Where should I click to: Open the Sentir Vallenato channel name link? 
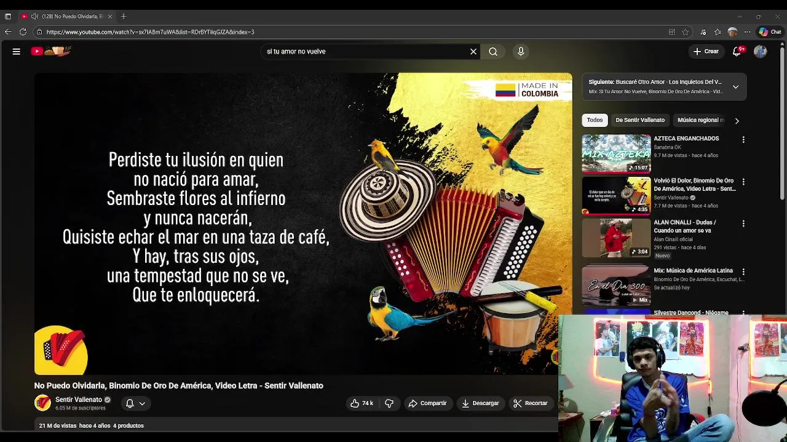[x=79, y=400]
